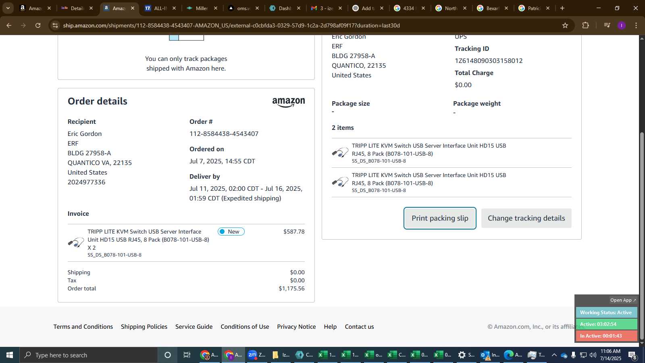Open the Terms and Conditions link

[x=83, y=327]
